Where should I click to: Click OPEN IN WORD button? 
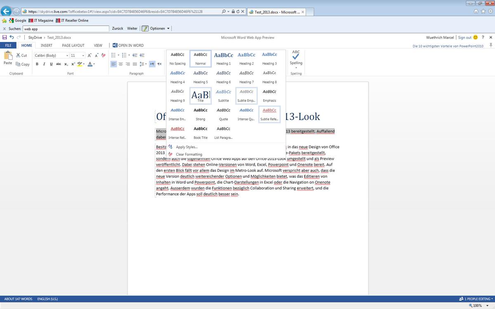128,45
